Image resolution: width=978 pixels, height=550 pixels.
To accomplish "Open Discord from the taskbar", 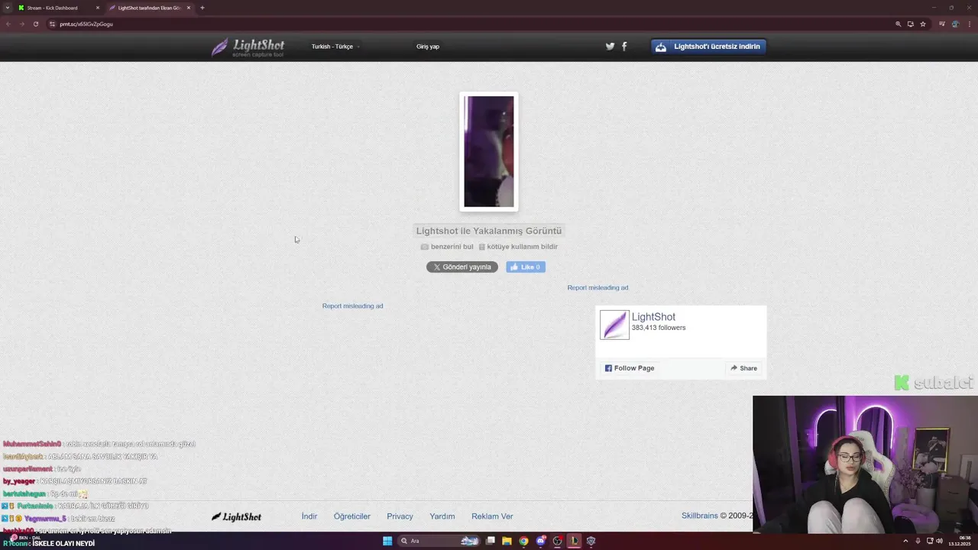I will (x=541, y=541).
